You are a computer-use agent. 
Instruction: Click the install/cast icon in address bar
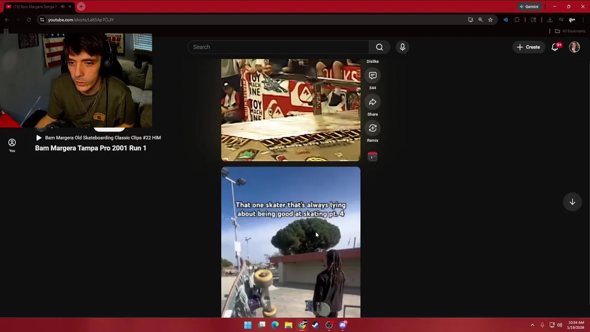(x=470, y=20)
